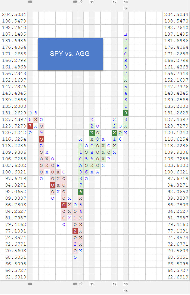Click left-axis price label 70.5603
Image resolution: width=190 pixels, height=295 pixels.
pos(16,251)
